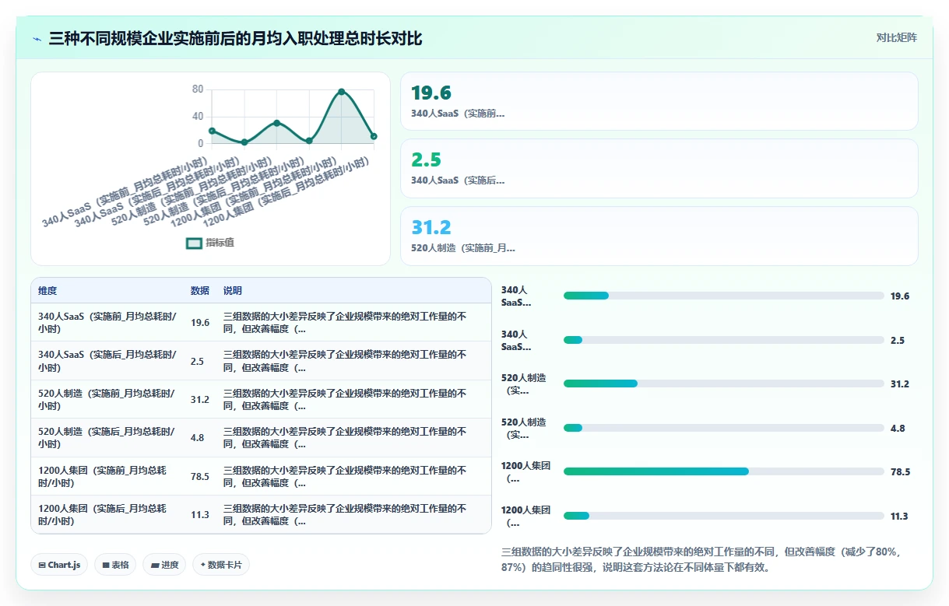Click the progress bar valued 2.5
This screenshot has width=949, height=606.
point(723,340)
